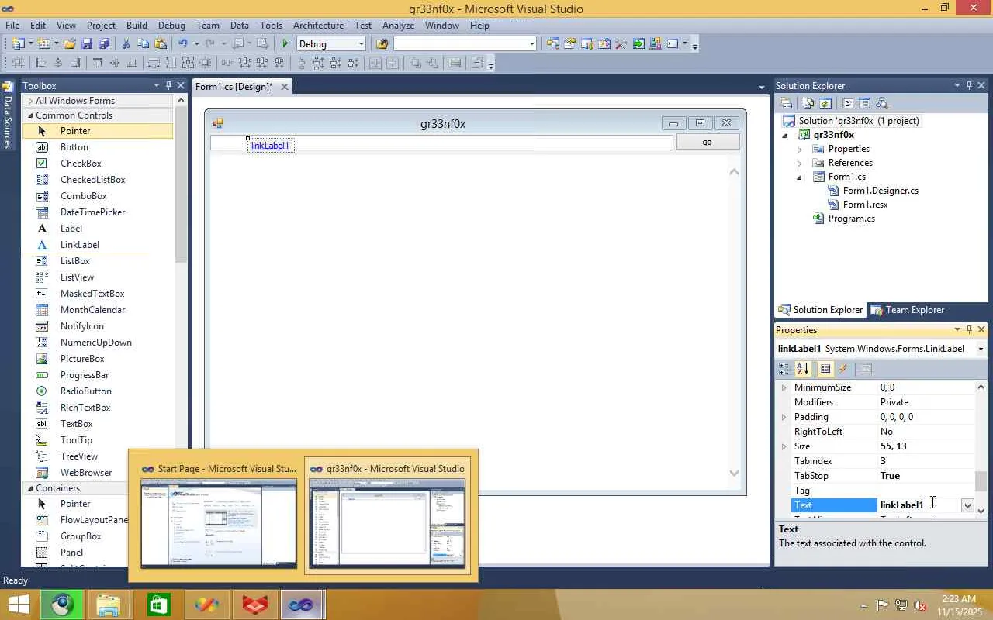Image resolution: width=993 pixels, height=620 pixels.
Task: Show Events using the lightning bolt icon
Action: tap(844, 369)
